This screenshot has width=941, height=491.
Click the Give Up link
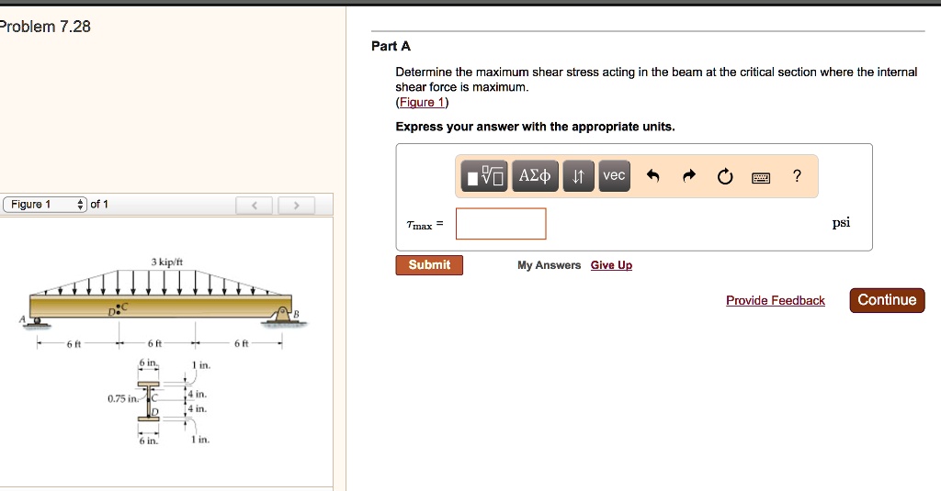[x=611, y=265]
